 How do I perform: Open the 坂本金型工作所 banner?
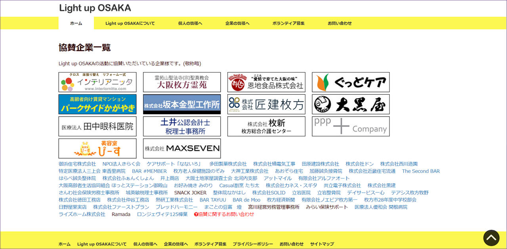click(x=182, y=104)
